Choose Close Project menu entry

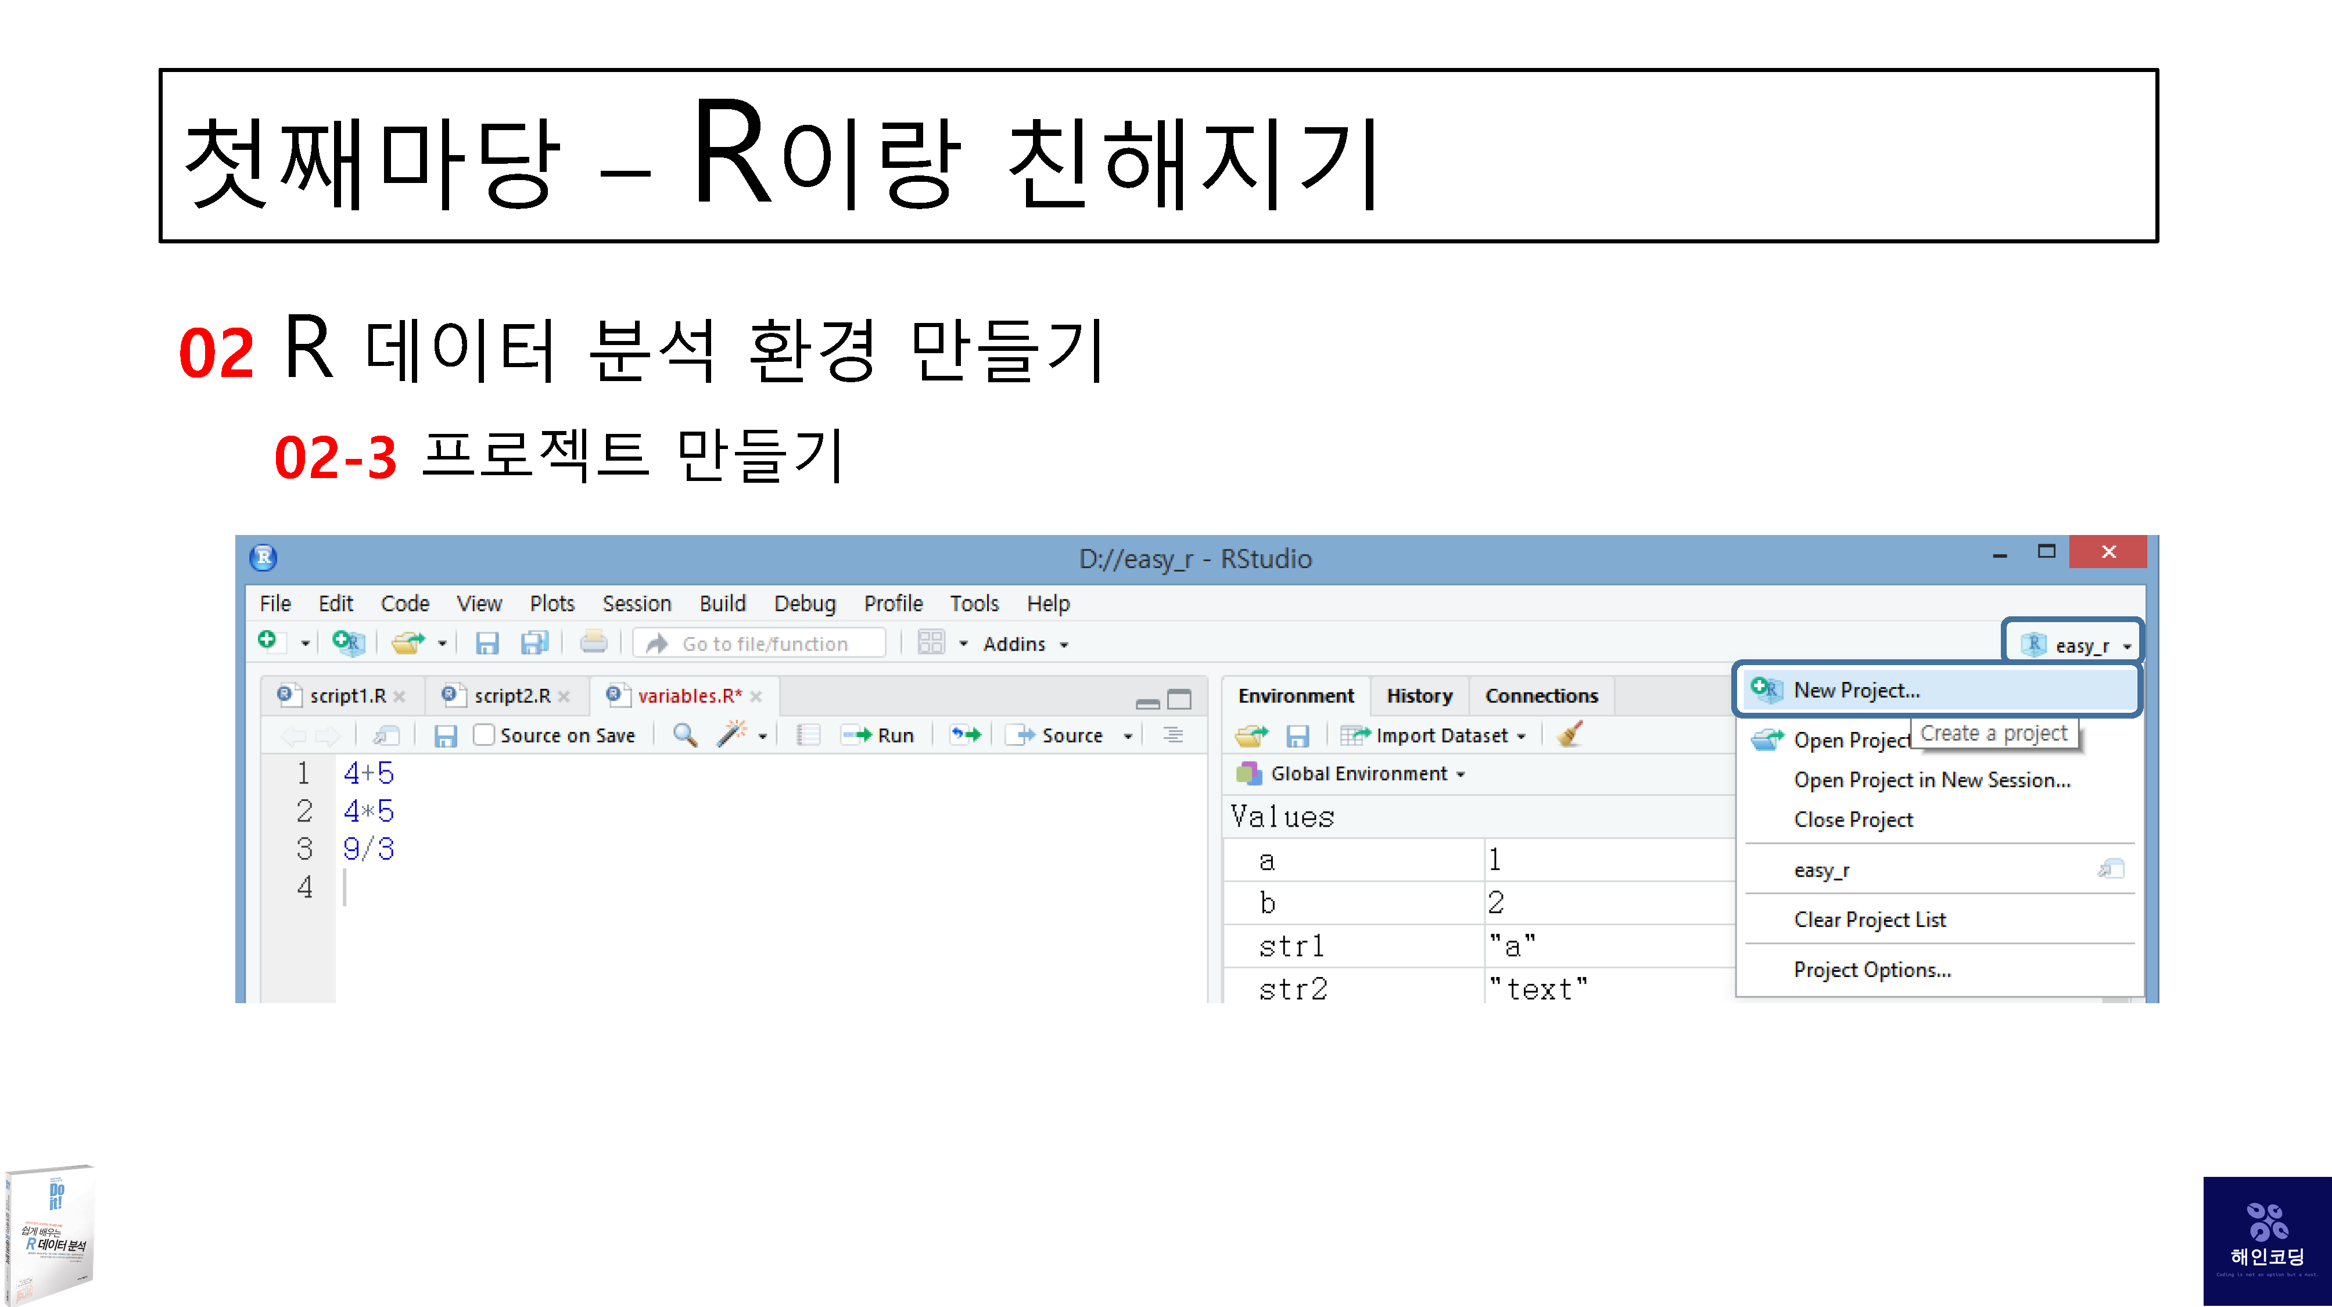pos(1852,819)
